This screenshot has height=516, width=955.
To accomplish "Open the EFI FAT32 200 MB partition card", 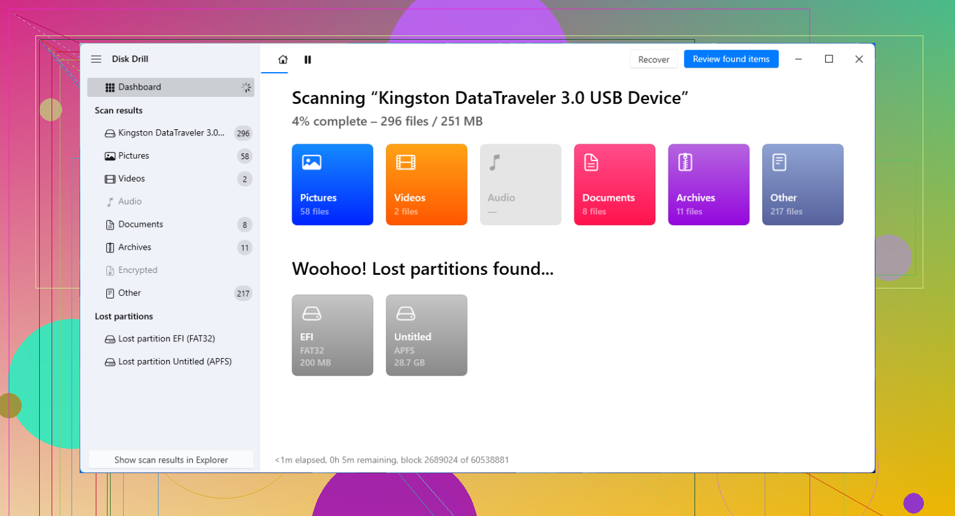I will tap(333, 335).
